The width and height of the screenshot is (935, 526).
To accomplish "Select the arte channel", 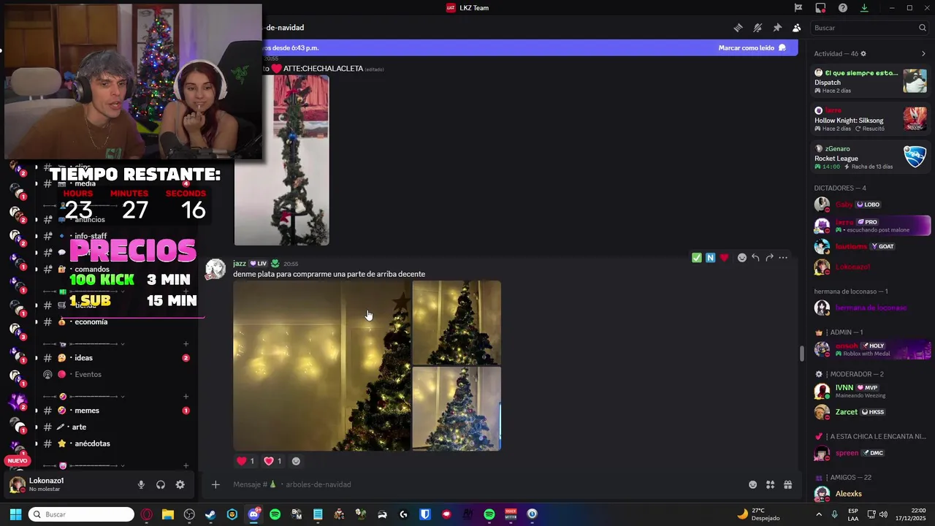I will point(116,427).
